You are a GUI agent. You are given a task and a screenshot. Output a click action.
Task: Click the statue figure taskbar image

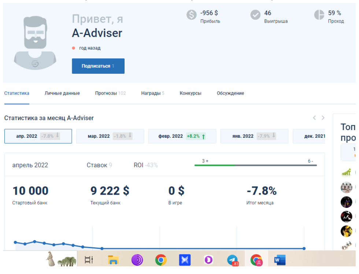51,259
